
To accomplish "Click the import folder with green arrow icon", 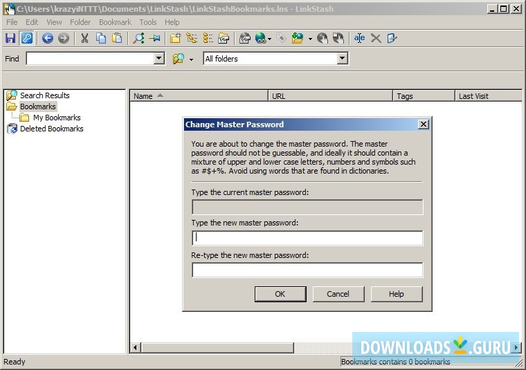I will 298,38.
